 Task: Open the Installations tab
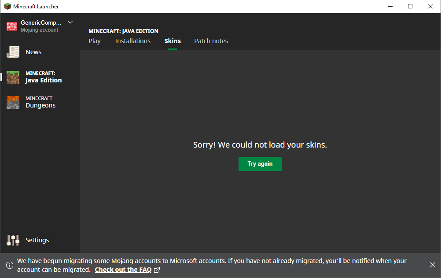(133, 41)
